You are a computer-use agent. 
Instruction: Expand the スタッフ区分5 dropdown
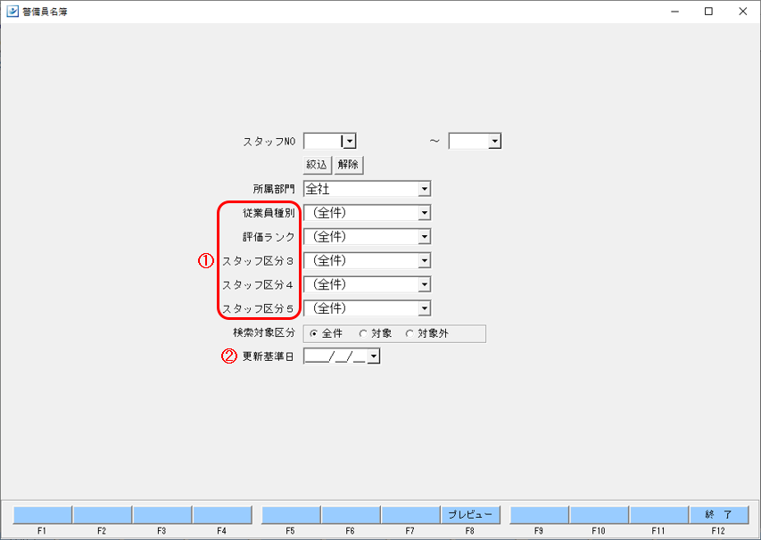coord(424,307)
